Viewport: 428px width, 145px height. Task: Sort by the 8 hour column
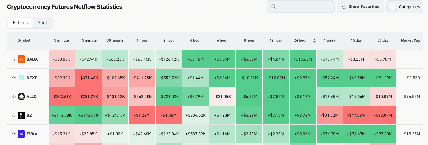click(x=249, y=40)
